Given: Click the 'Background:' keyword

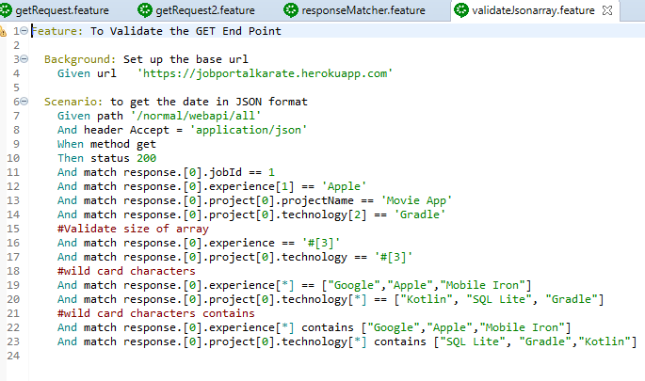Looking at the screenshot, I should 80,59.
